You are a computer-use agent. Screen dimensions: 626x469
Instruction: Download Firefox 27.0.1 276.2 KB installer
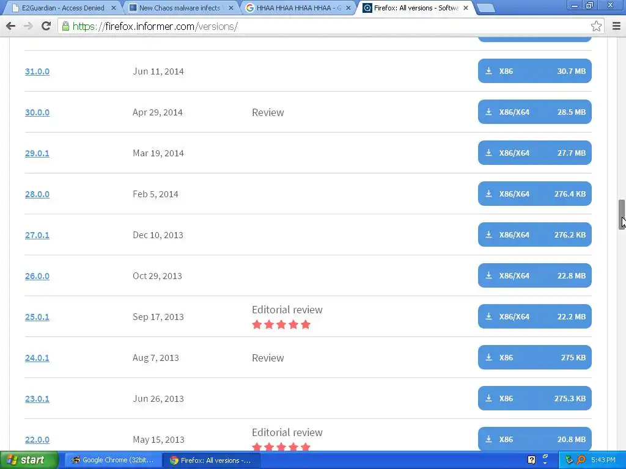534,234
